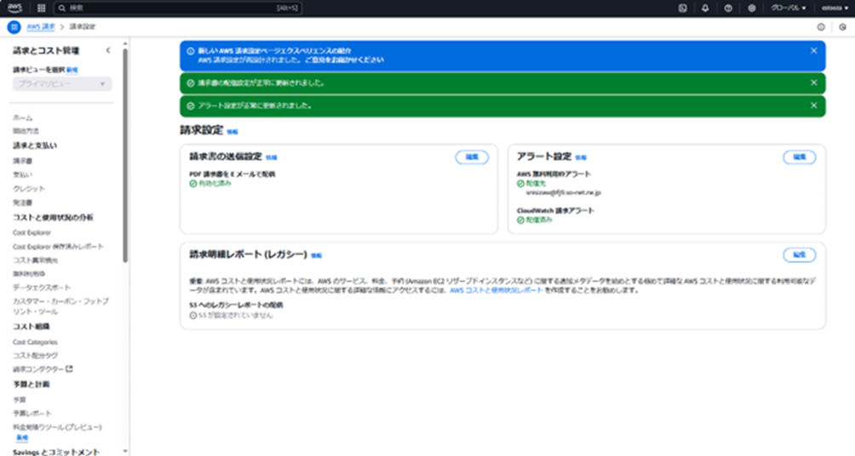Open 予算レポート in the sidebar
The width and height of the screenshot is (855, 456).
pyautogui.click(x=32, y=413)
